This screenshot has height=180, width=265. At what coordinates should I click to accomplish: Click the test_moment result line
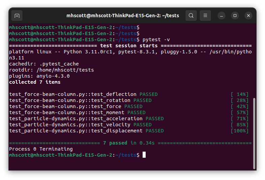(77, 112)
